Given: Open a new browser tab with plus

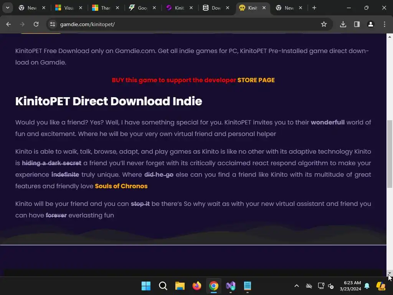Looking at the screenshot, I should click(314, 8).
